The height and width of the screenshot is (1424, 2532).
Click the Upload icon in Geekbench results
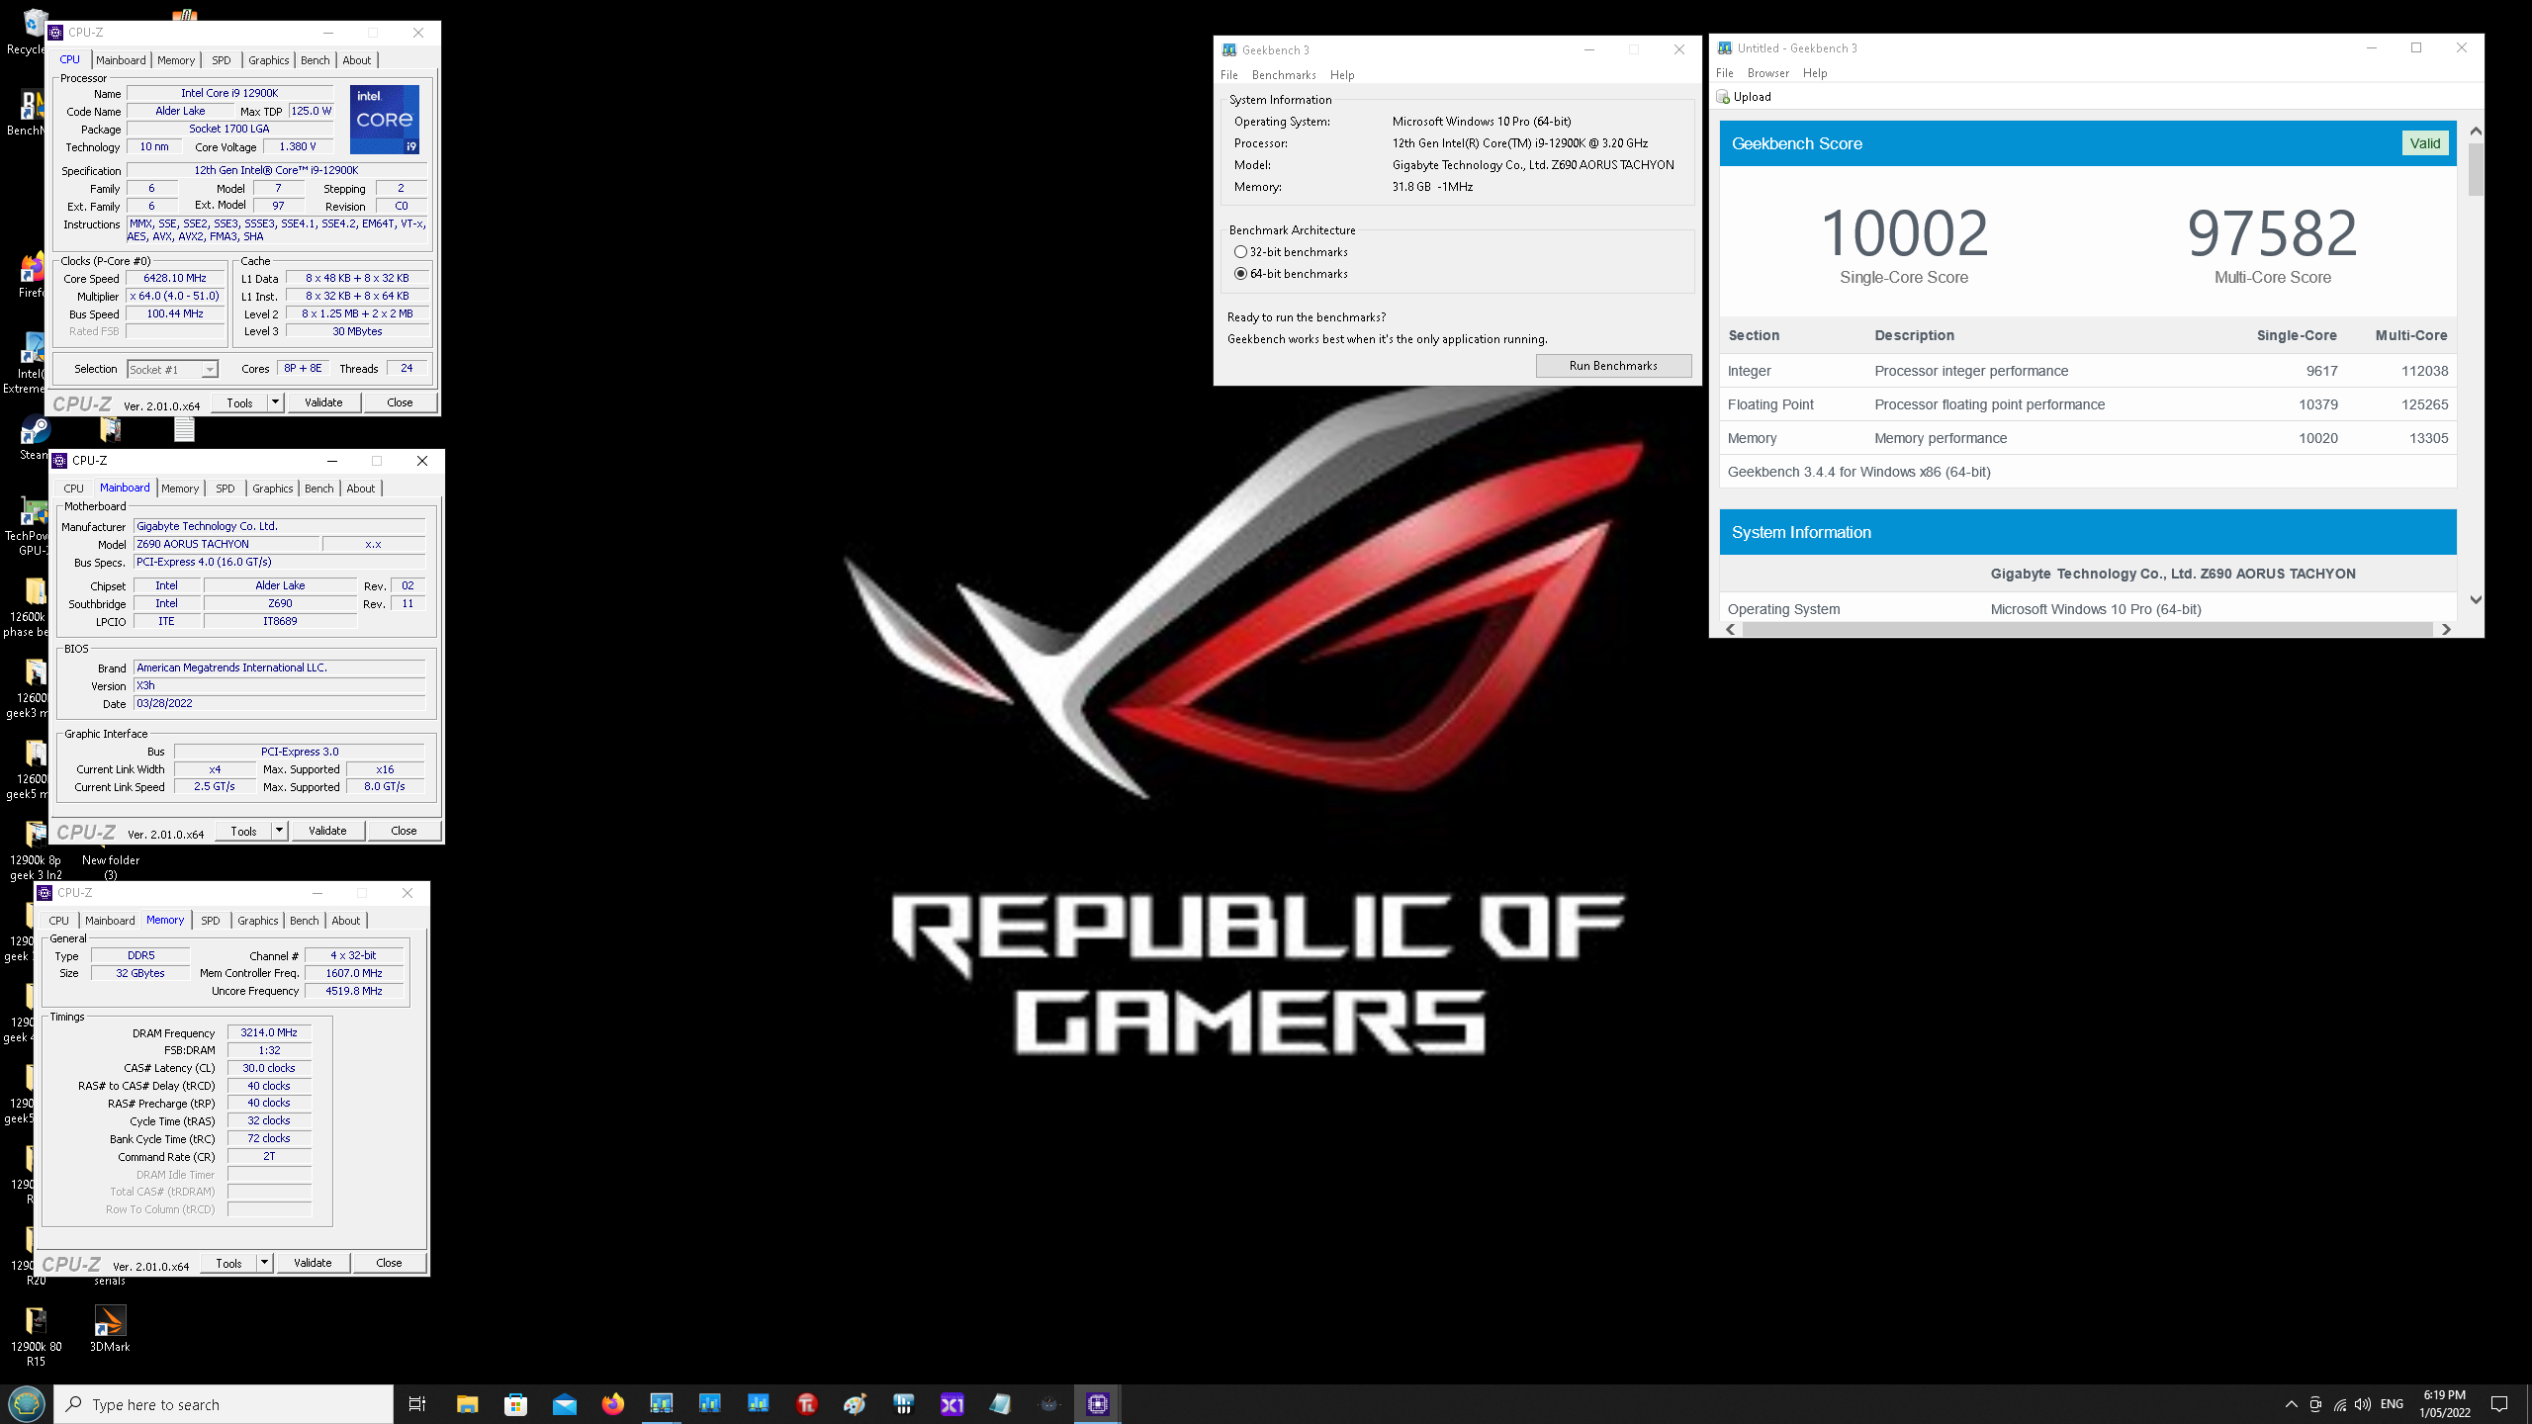point(1723,97)
